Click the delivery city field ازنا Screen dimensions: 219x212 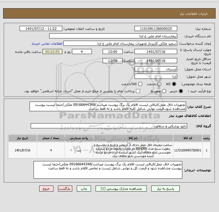pyautogui.click(x=156, y=77)
